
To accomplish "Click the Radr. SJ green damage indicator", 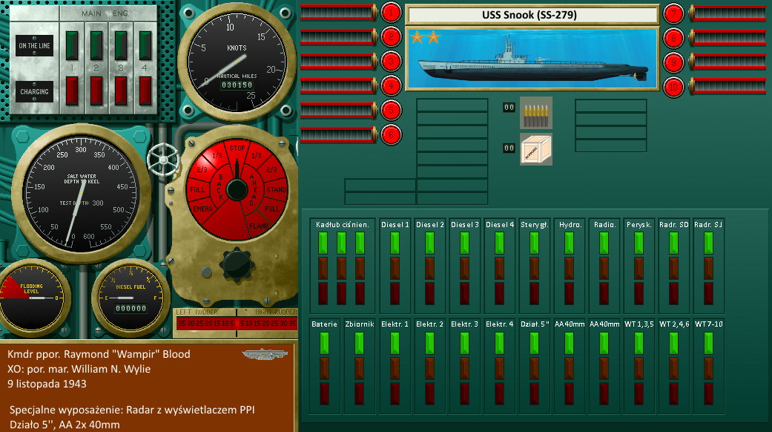I will [x=708, y=243].
